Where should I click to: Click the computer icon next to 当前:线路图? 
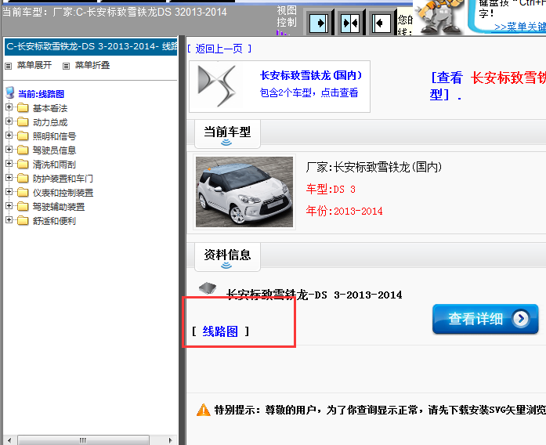click(x=10, y=93)
